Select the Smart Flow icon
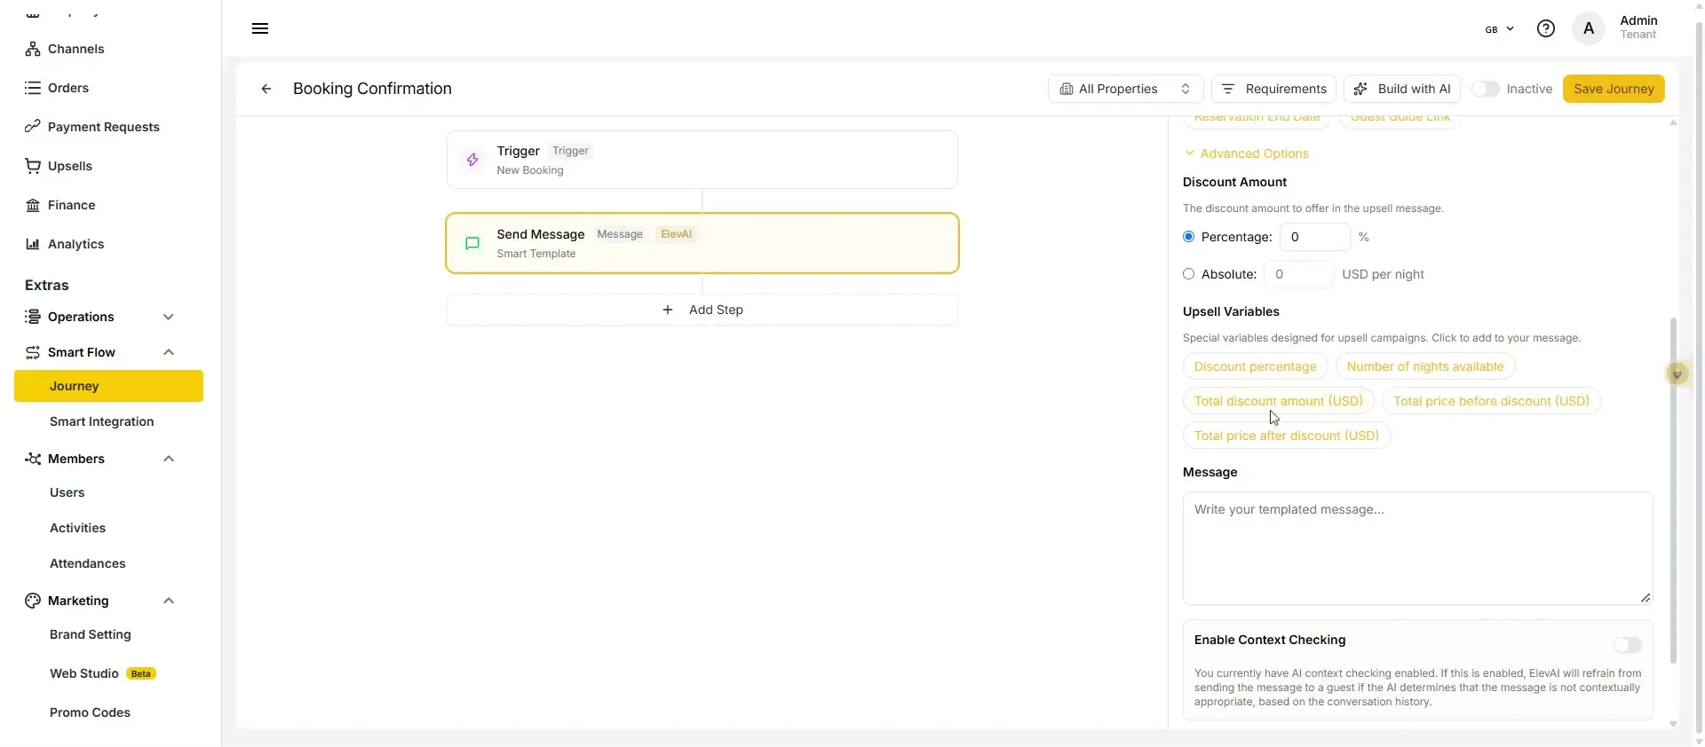Image resolution: width=1705 pixels, height=747 pixels. coord(33,352)
